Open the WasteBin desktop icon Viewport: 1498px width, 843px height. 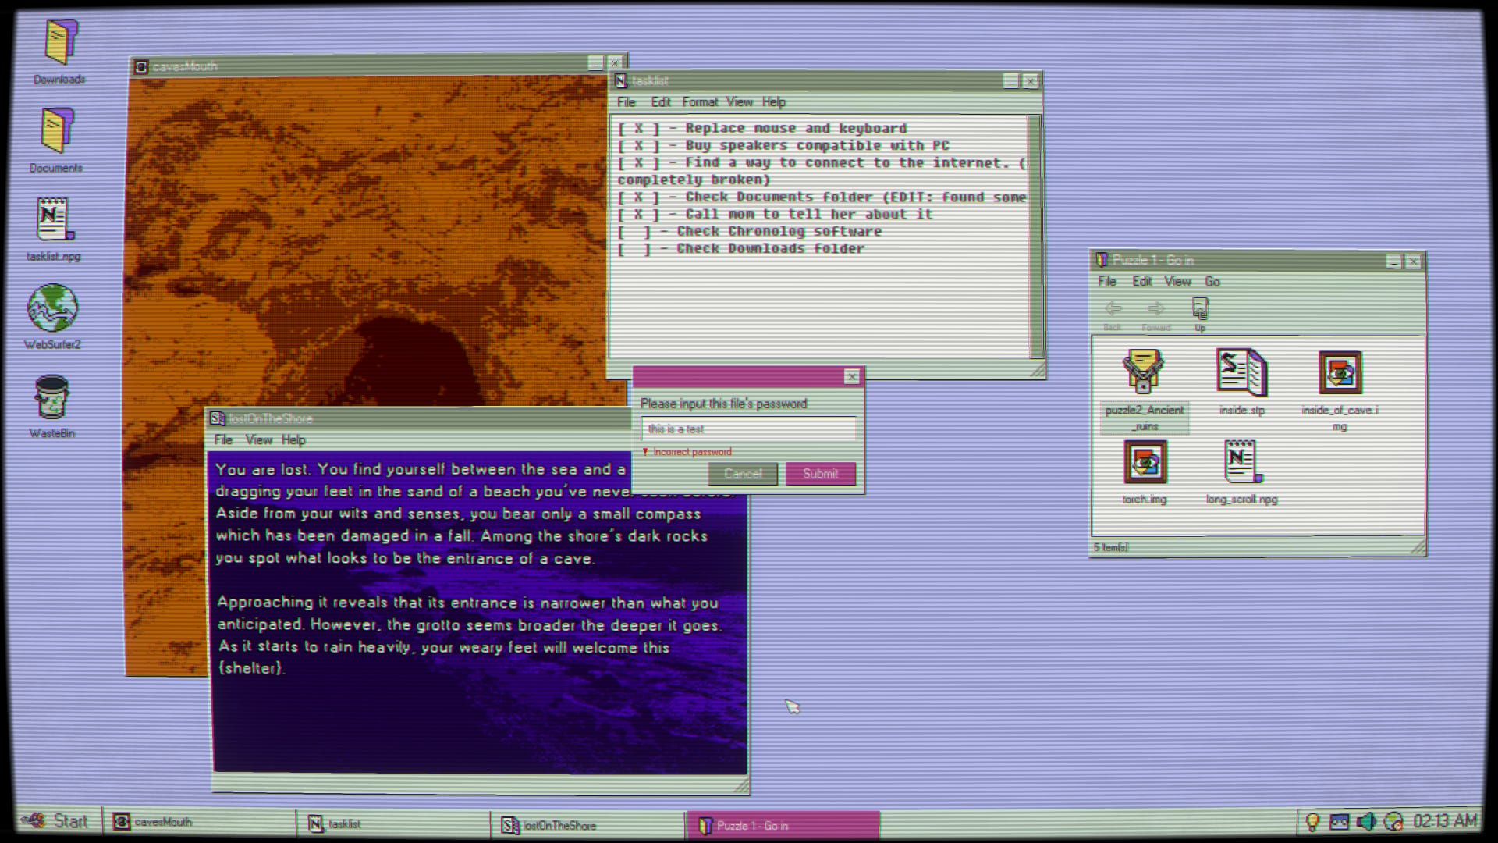pyautogui.click(x=51, y=398)
